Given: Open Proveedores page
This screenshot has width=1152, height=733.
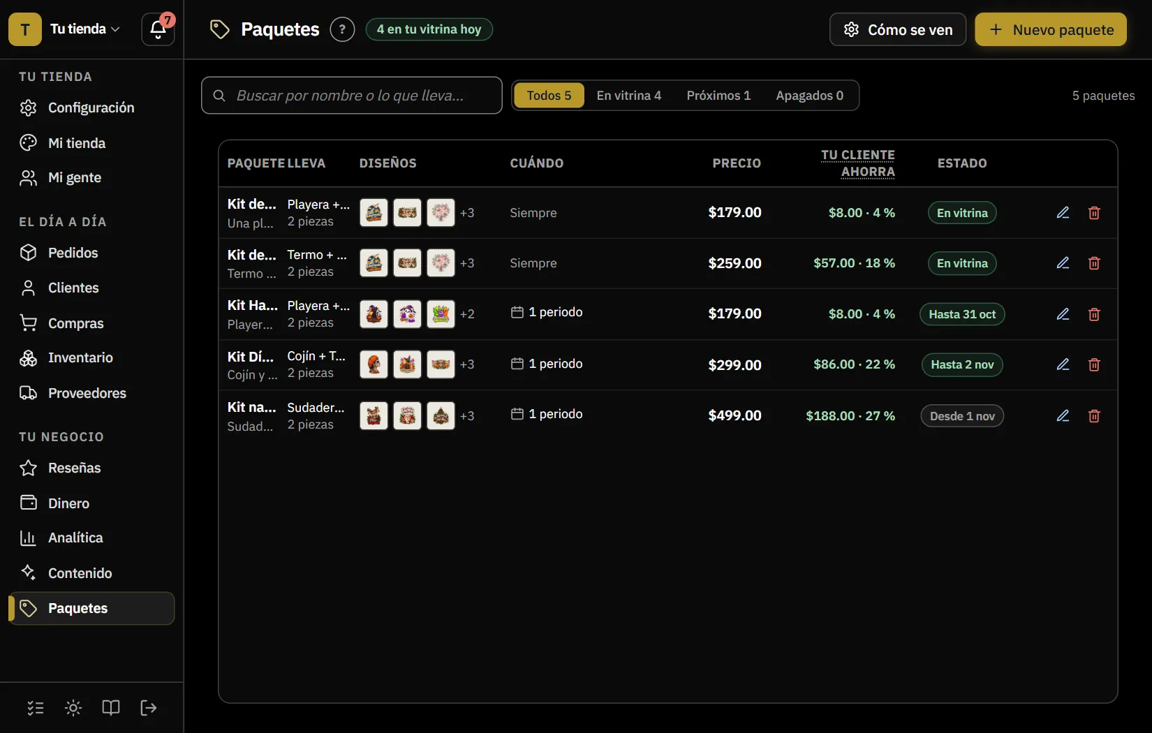Looking at the screenshot, I should coord(91,393).
